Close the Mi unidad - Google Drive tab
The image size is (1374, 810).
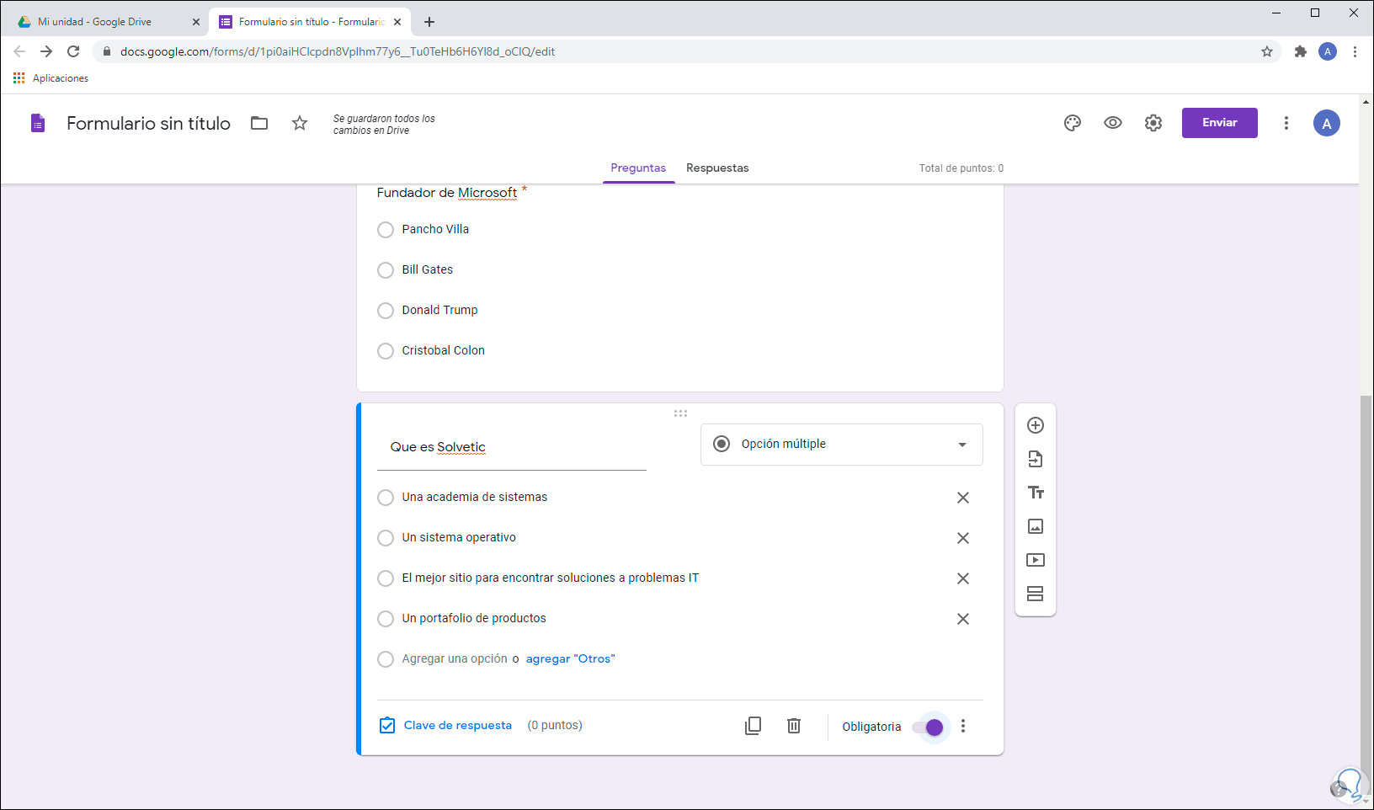pos(196,22)
